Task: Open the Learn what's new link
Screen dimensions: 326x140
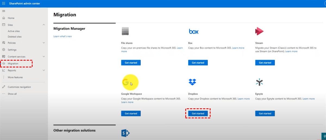Action: tap(62, 36)
